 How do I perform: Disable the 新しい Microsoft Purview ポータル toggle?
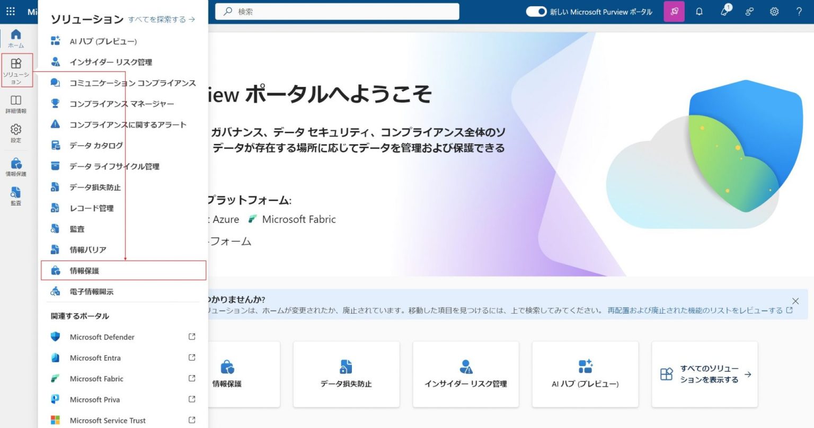point(536,11)
